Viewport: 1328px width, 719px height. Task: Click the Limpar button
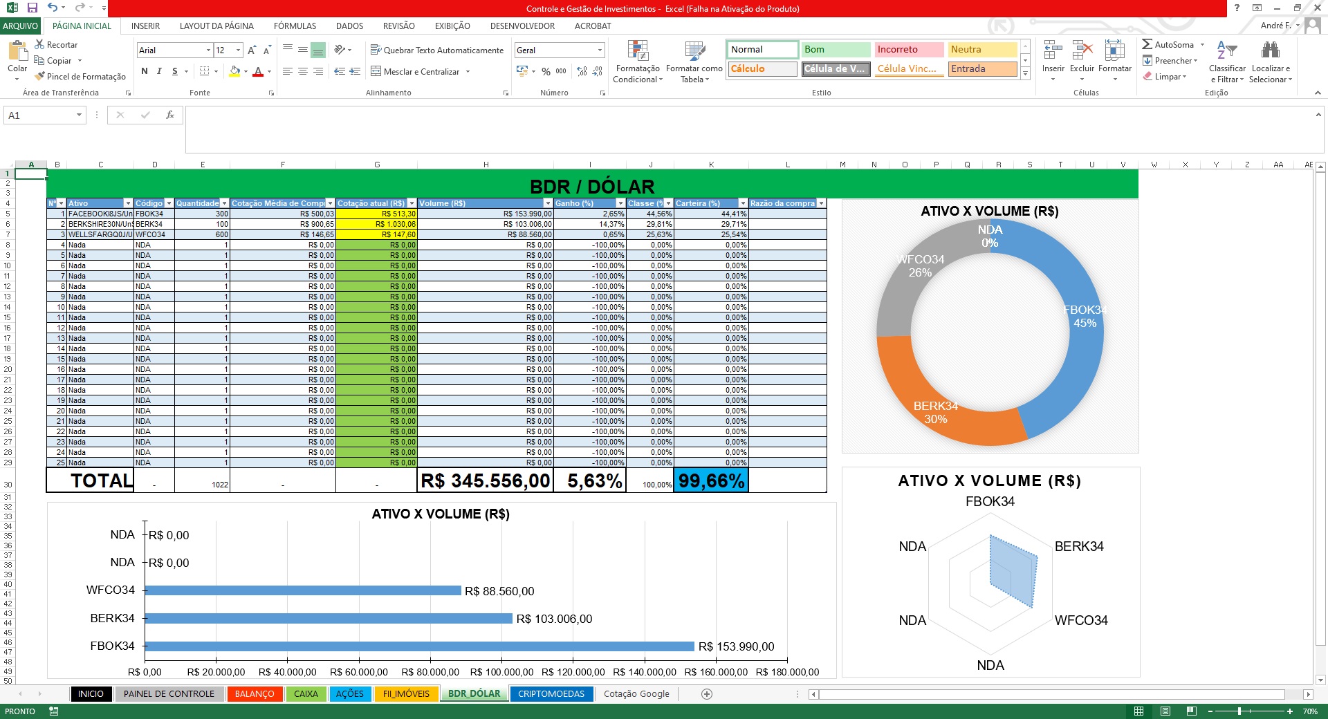[1164, 76]
